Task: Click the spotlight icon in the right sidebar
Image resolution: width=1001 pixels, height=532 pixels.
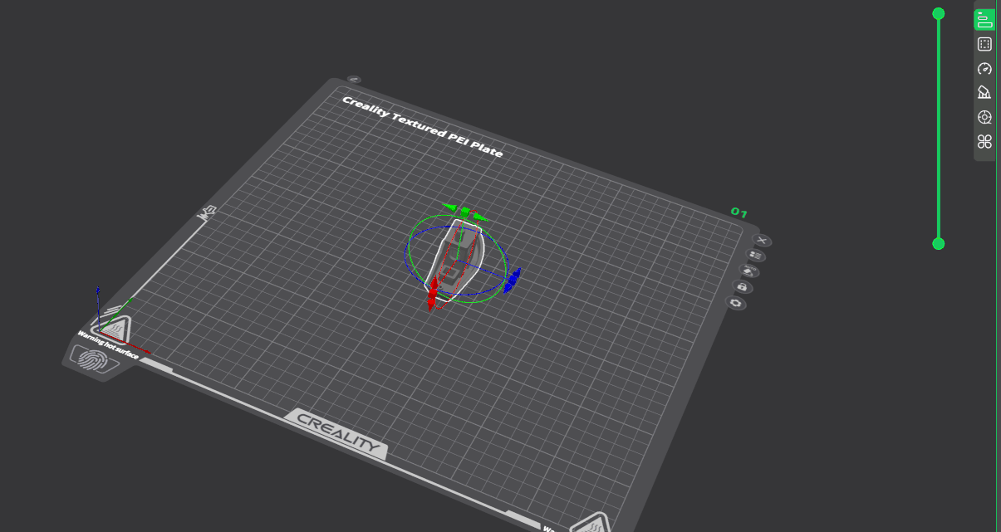Action: tap(984, 92)
